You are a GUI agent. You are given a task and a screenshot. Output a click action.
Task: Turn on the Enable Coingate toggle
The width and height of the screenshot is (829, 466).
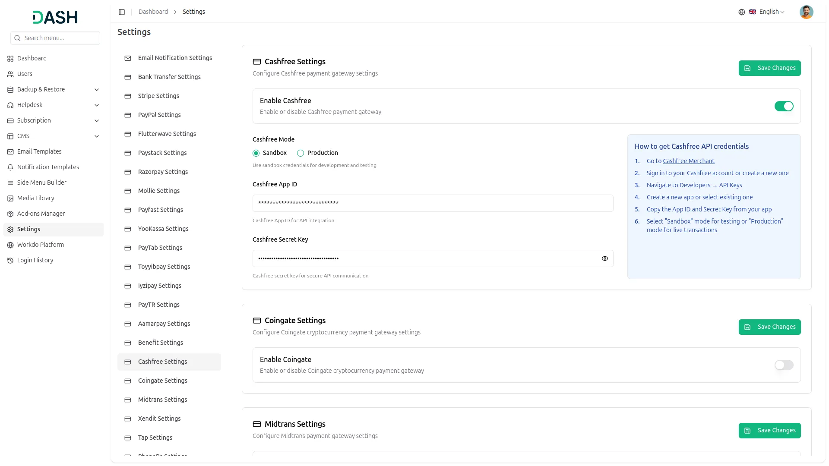click(x=784, y=365)
